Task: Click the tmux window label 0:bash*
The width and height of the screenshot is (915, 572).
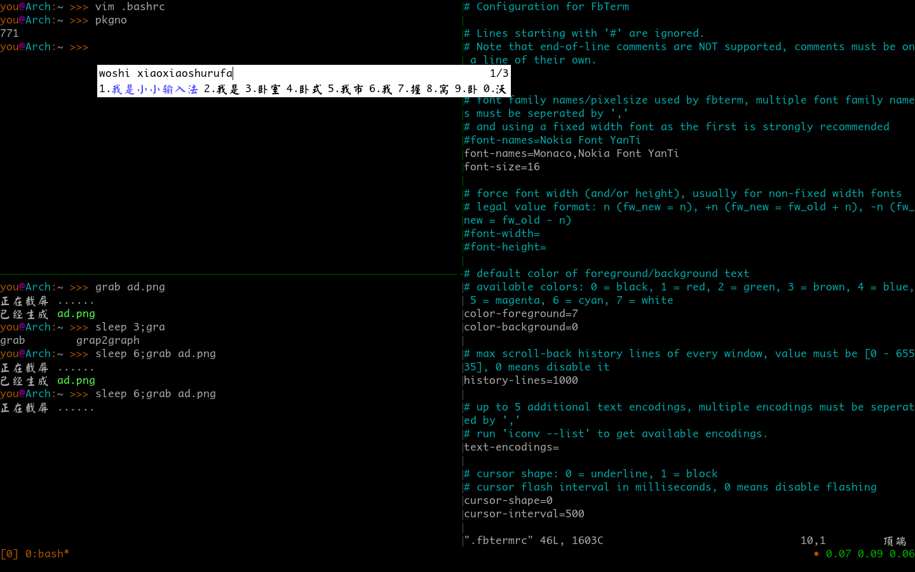Action: tap(48, 554)
